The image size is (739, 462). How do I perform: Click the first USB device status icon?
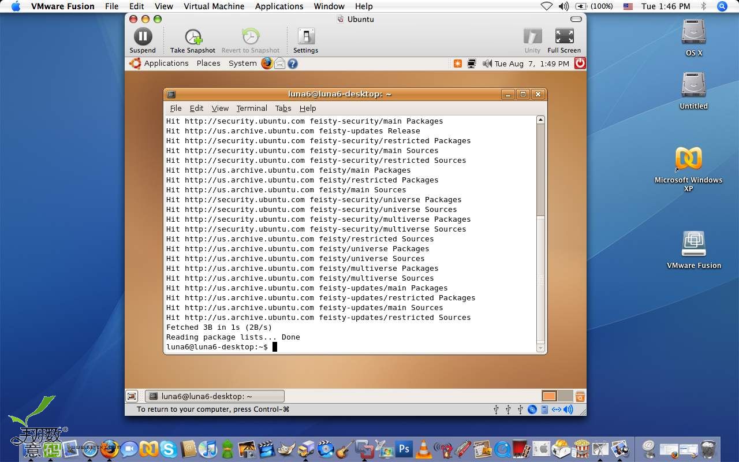point(496,409)
